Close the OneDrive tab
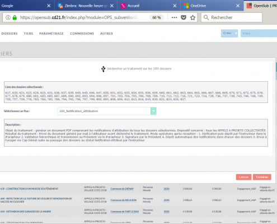This screenshot has width=277, height=224. pyautogui.click(x=238, y=6)
